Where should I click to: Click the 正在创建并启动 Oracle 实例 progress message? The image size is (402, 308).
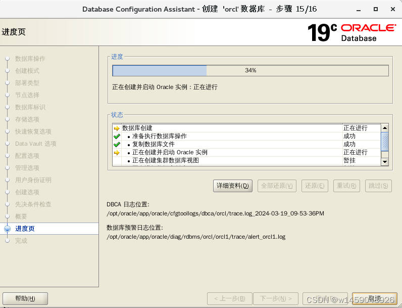click(x=165, y=87)
